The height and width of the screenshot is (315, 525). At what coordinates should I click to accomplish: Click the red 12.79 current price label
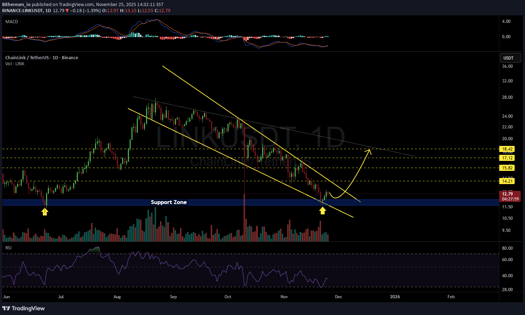click(507, 194)
